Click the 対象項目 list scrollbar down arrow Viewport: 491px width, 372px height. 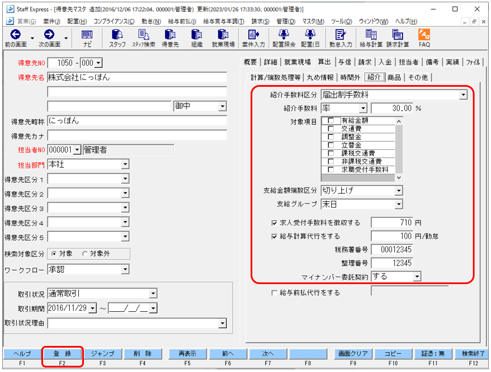pyautogui.click(x=399, y=177)
